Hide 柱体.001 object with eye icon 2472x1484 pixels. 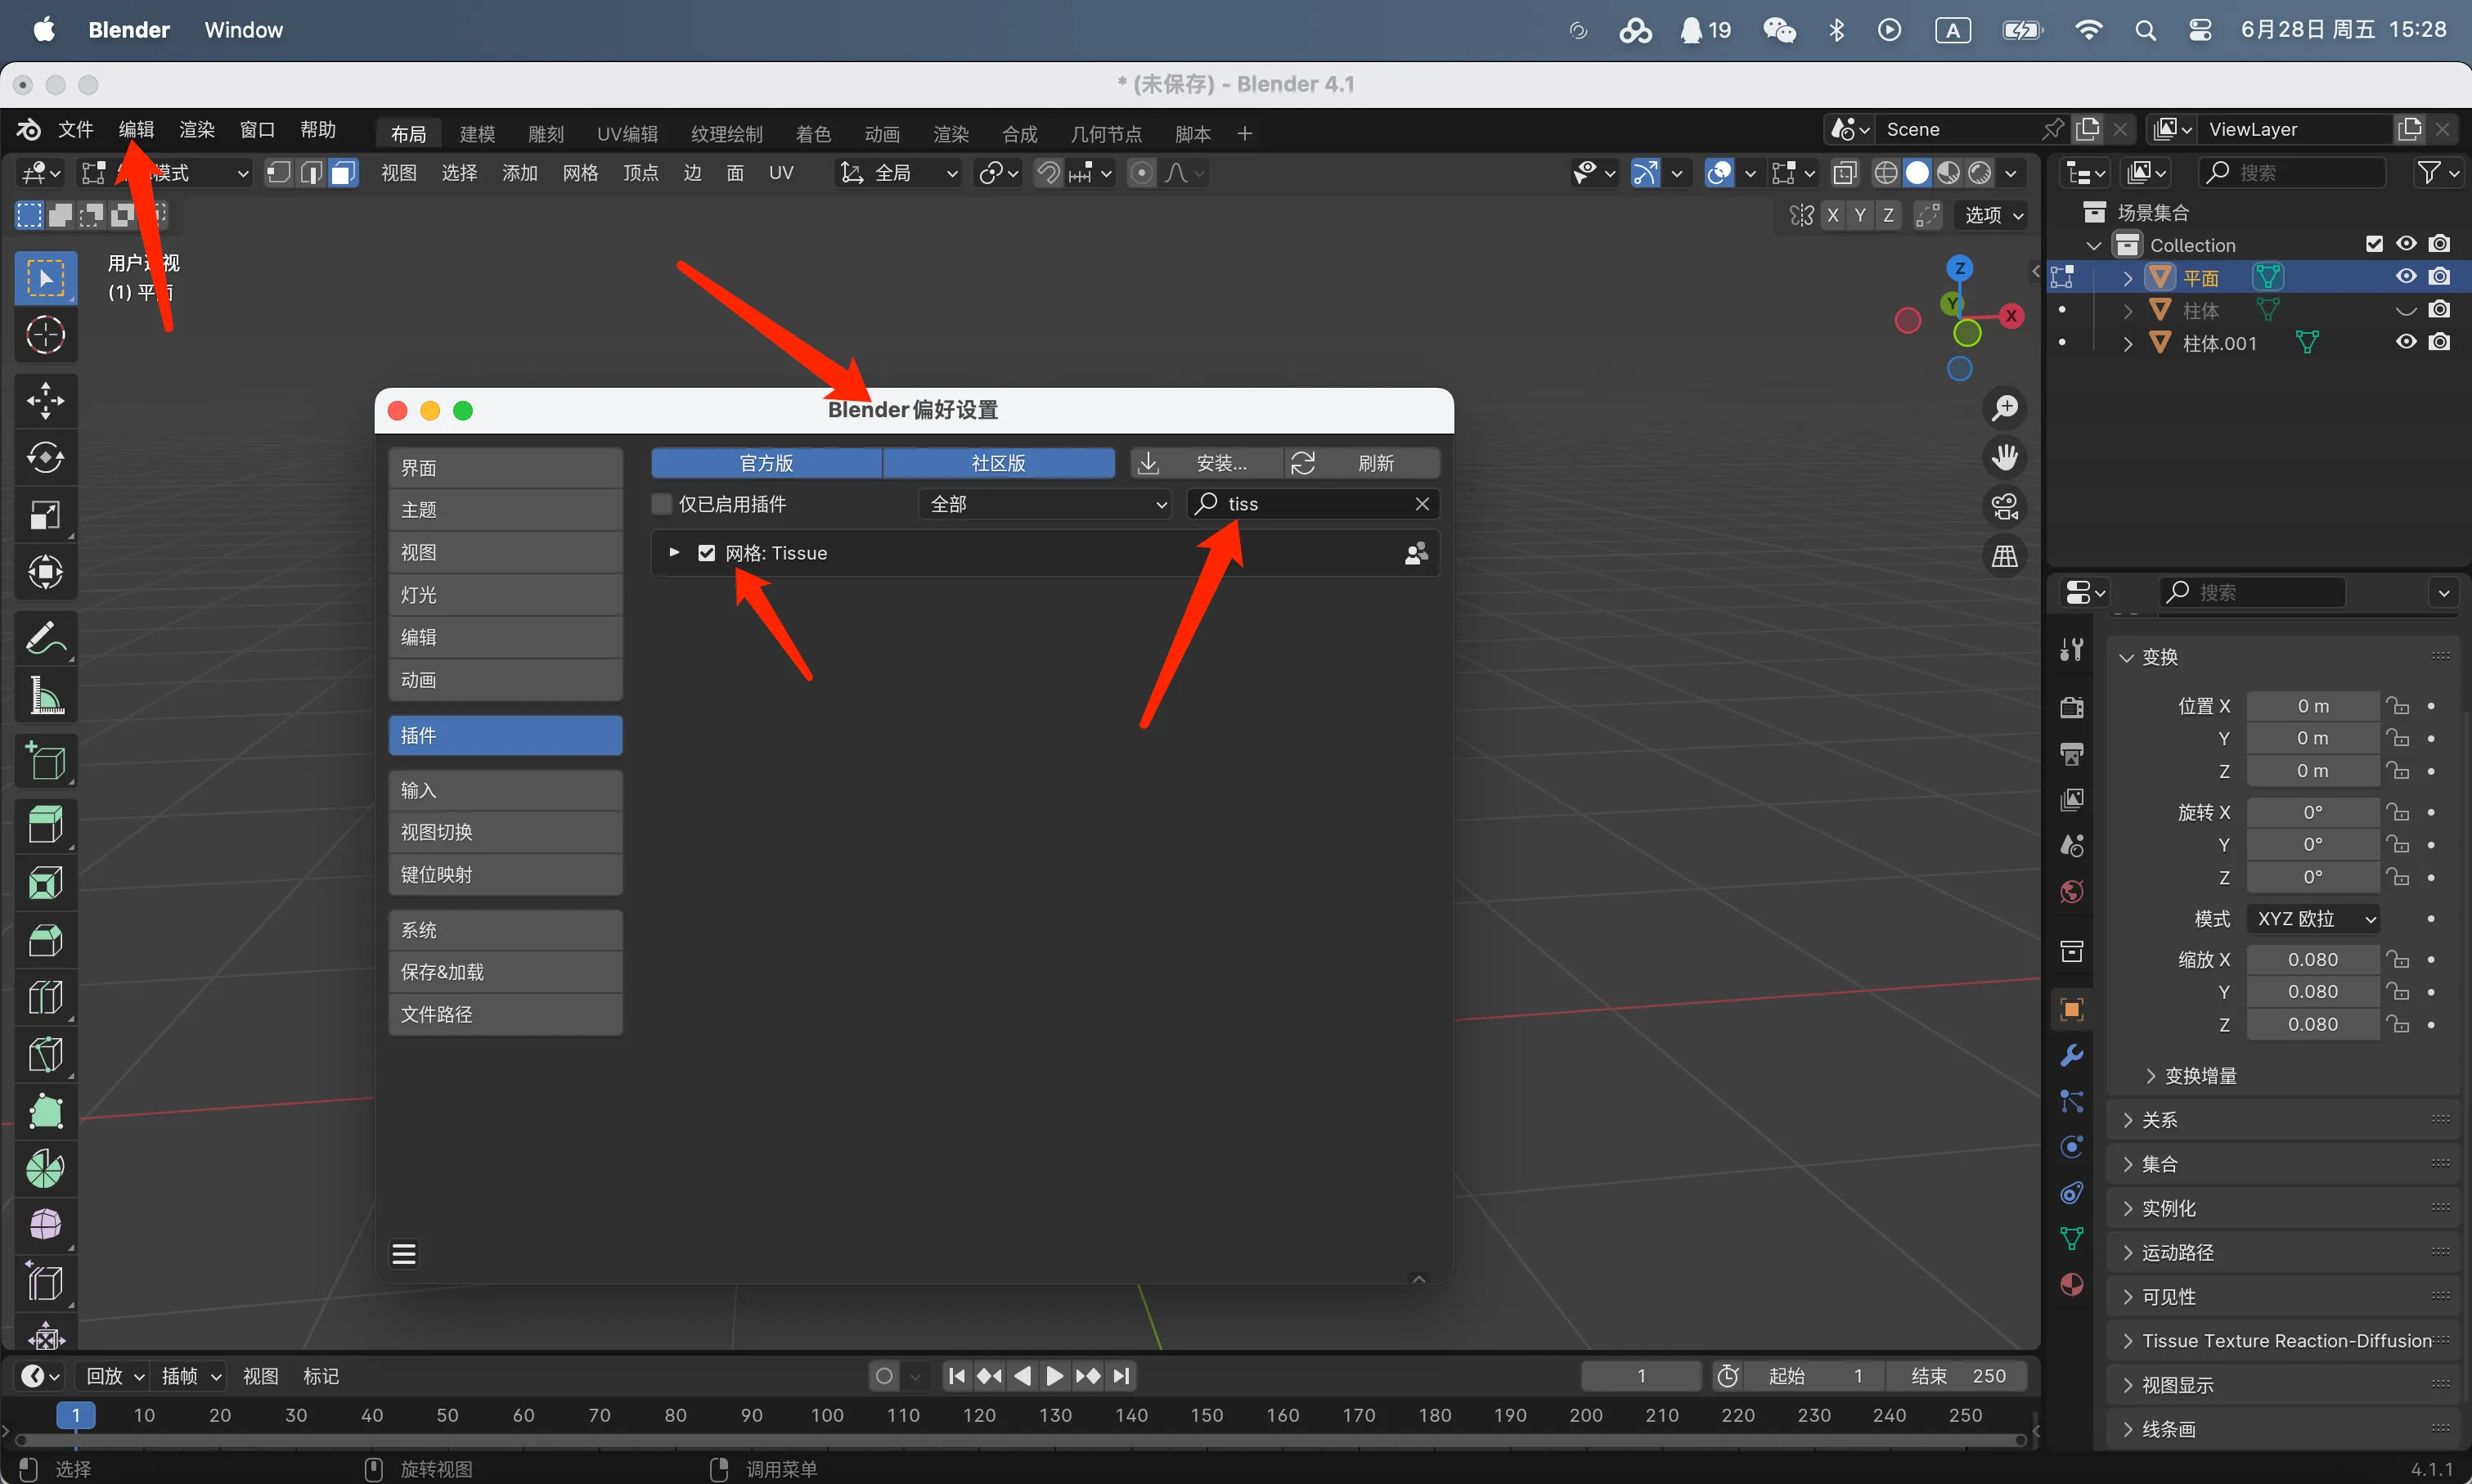tap(2405, 343)
